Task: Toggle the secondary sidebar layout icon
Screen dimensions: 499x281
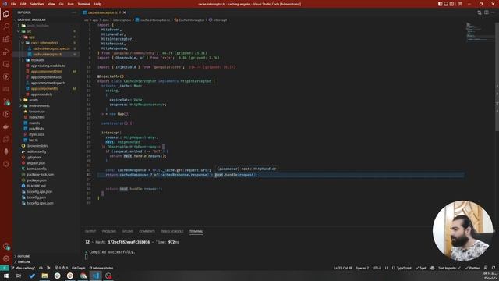Action: (452, 4)
